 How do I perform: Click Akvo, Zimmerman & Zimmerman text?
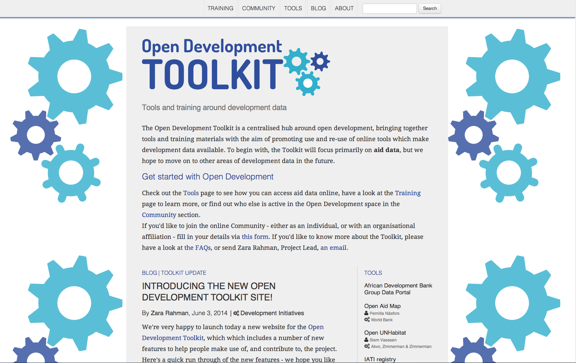click(x=401, y=347)
